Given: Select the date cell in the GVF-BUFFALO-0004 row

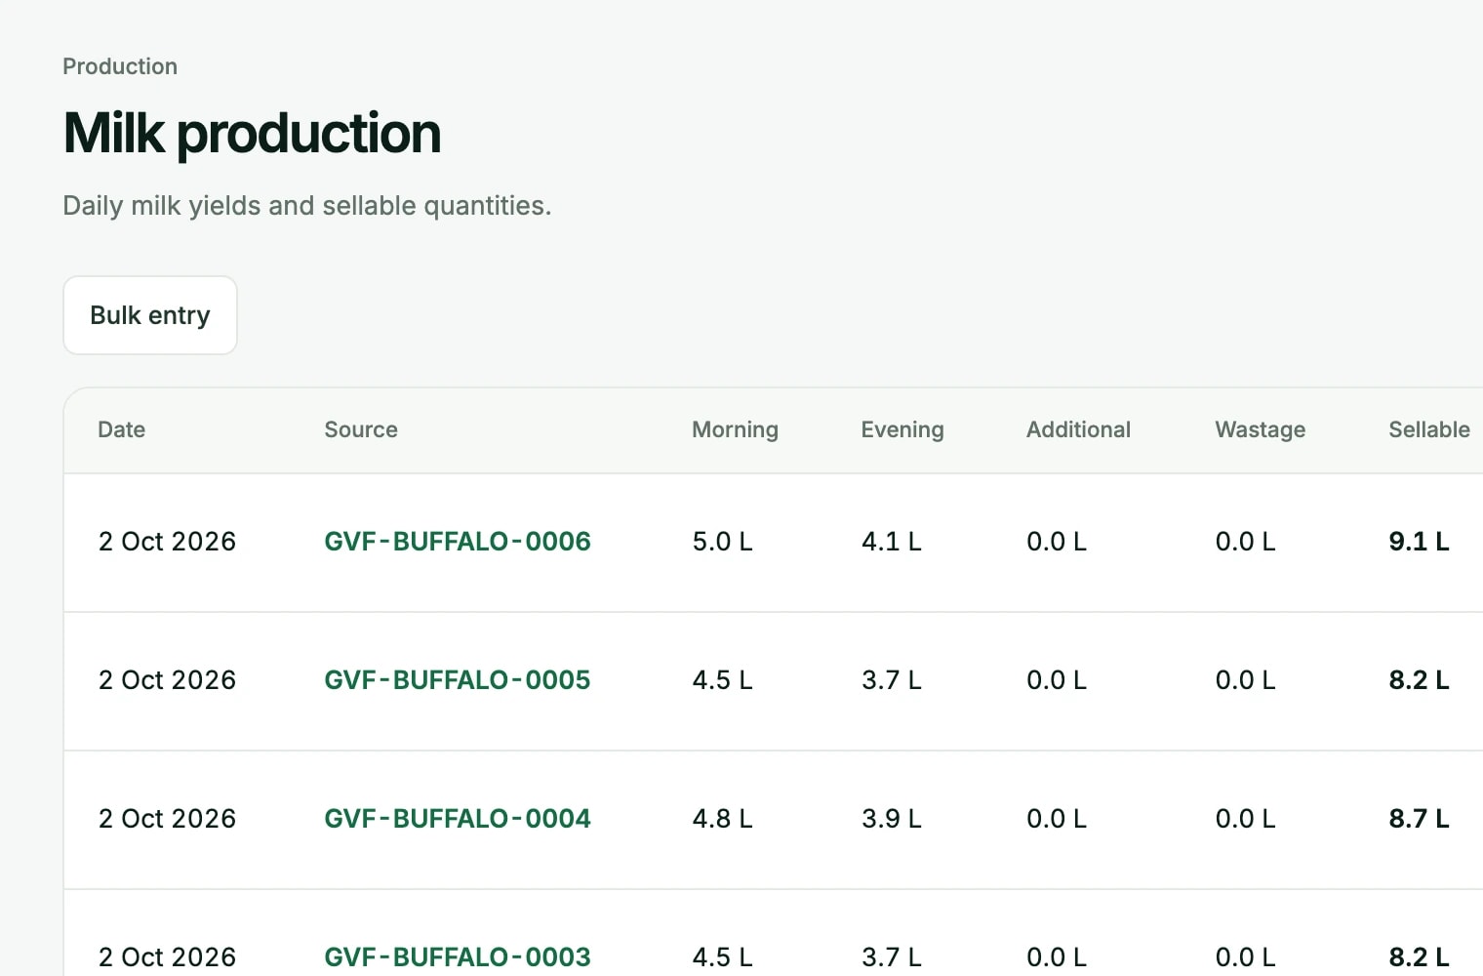Looking at the screenshot, I should 167,819.
